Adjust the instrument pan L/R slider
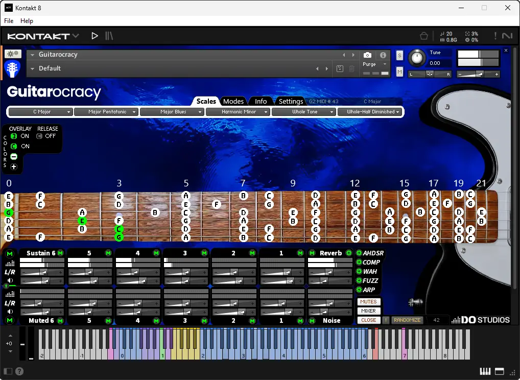This screenshot has height=380, width=520. pos(430,74)
